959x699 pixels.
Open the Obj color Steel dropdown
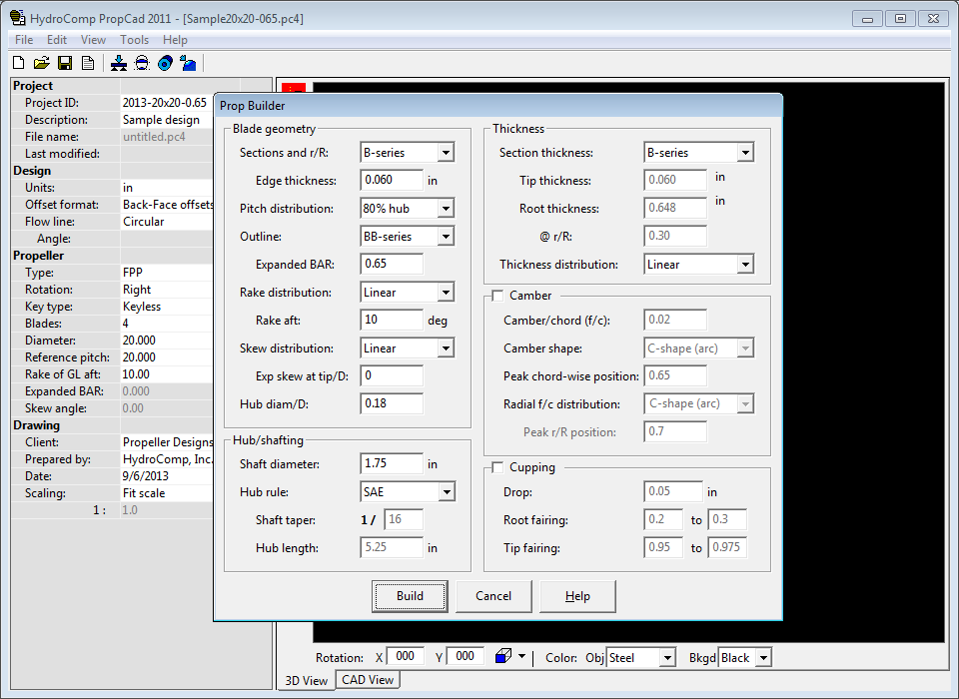click(666, 658)
